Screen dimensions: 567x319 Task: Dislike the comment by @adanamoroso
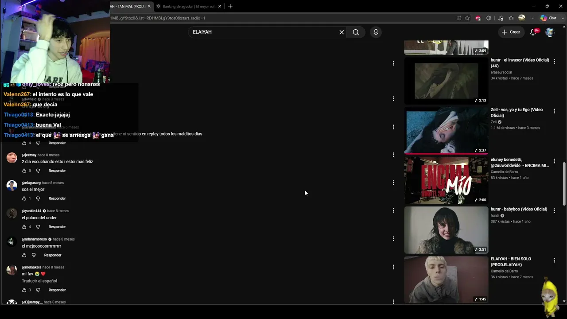click(x=34, y=255)
